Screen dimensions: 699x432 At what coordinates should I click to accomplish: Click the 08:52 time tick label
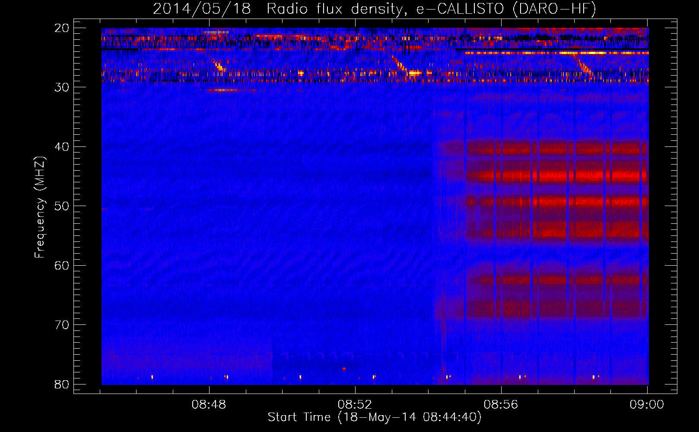[x=355, y=405]
